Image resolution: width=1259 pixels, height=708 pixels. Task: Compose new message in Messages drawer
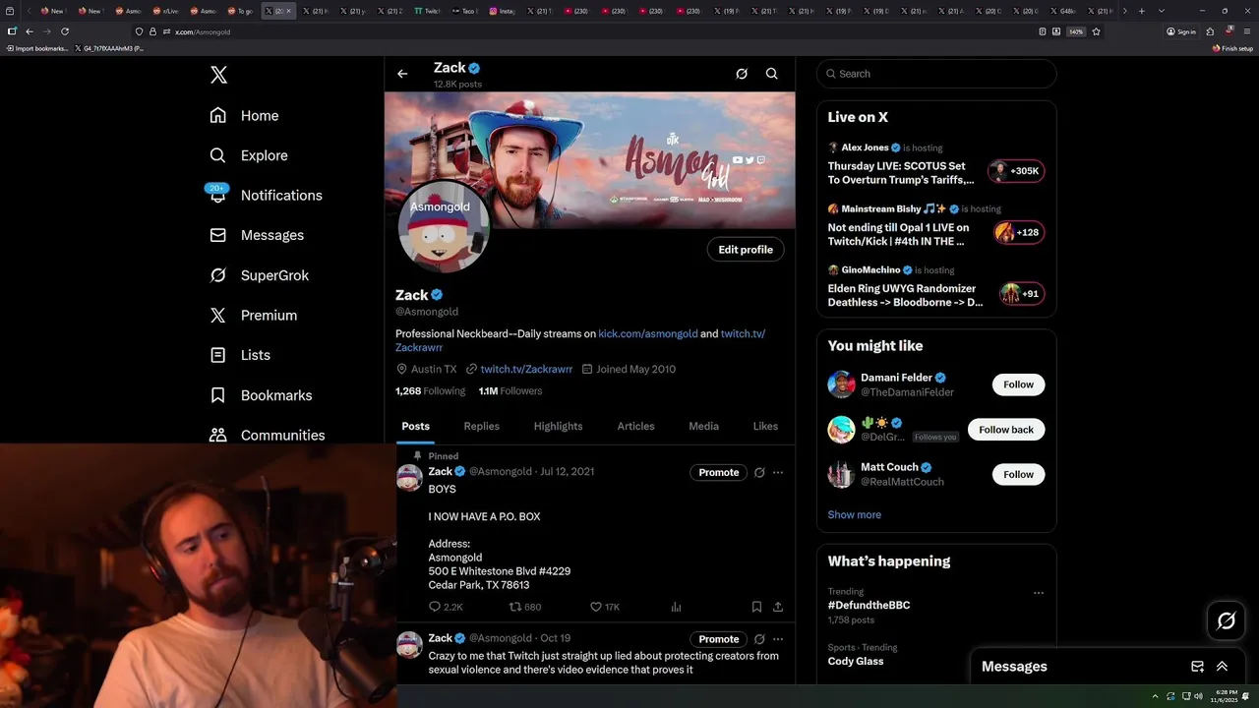(1197, 667)
